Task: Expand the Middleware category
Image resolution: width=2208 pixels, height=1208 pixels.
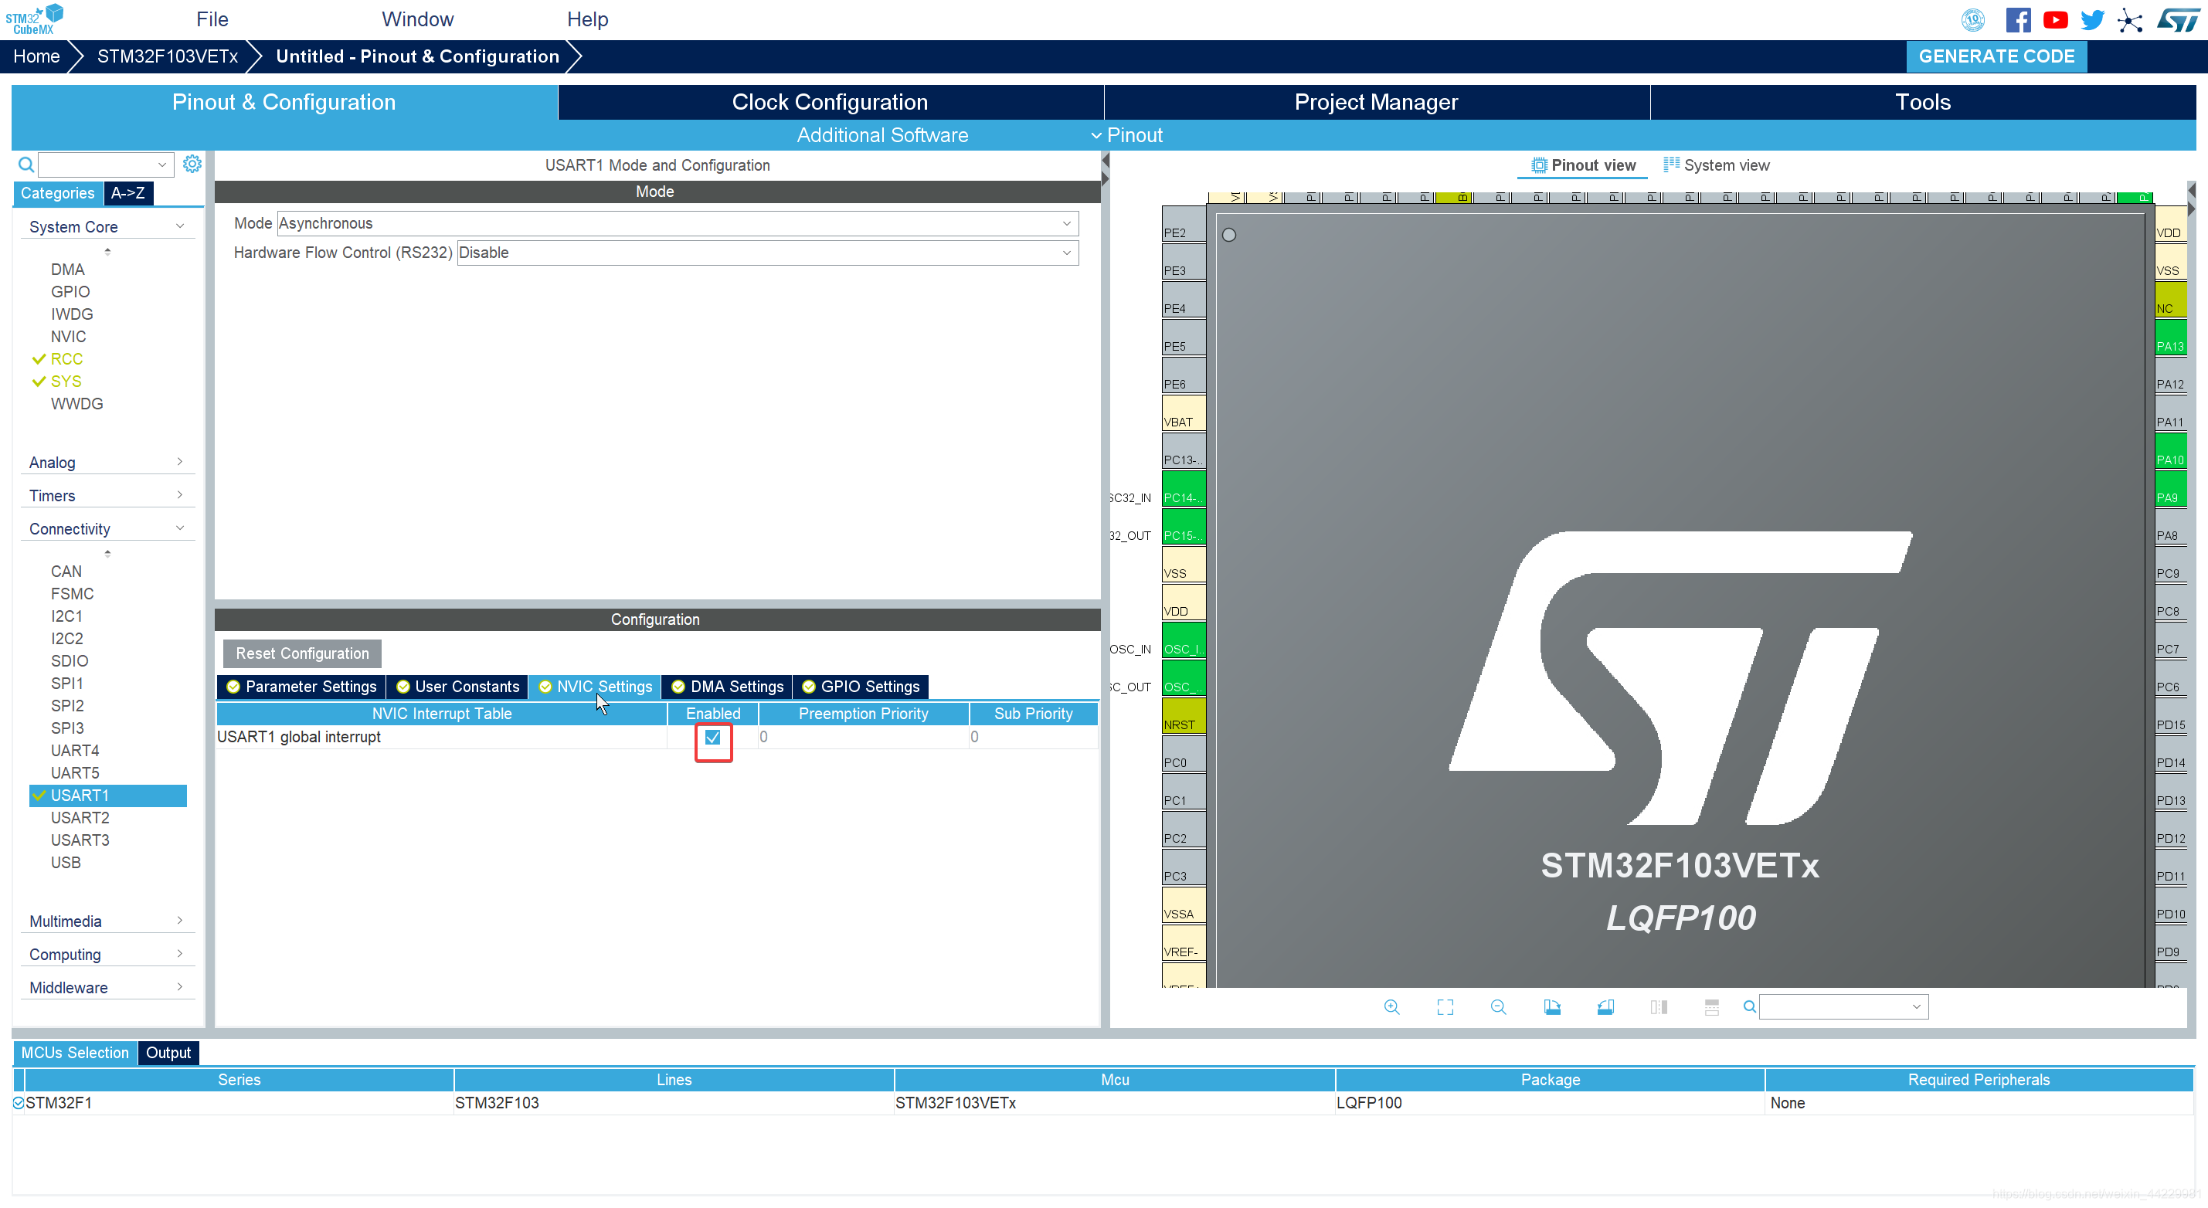Action: tap(107, 988)
